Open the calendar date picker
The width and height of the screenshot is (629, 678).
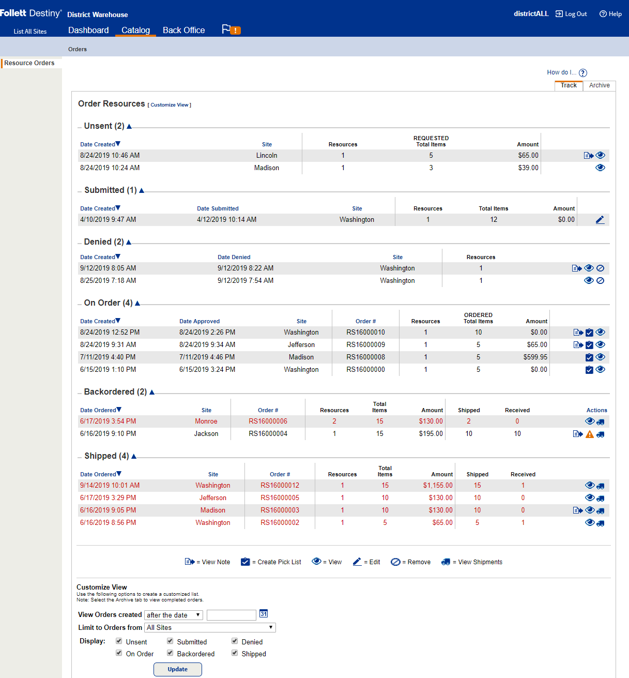pyautogui.click(x=264, y=614)
